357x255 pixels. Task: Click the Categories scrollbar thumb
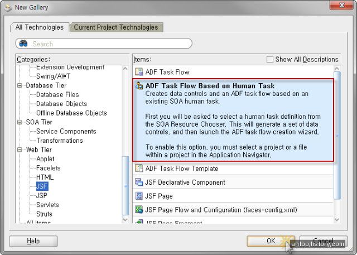tap(125, 186)
